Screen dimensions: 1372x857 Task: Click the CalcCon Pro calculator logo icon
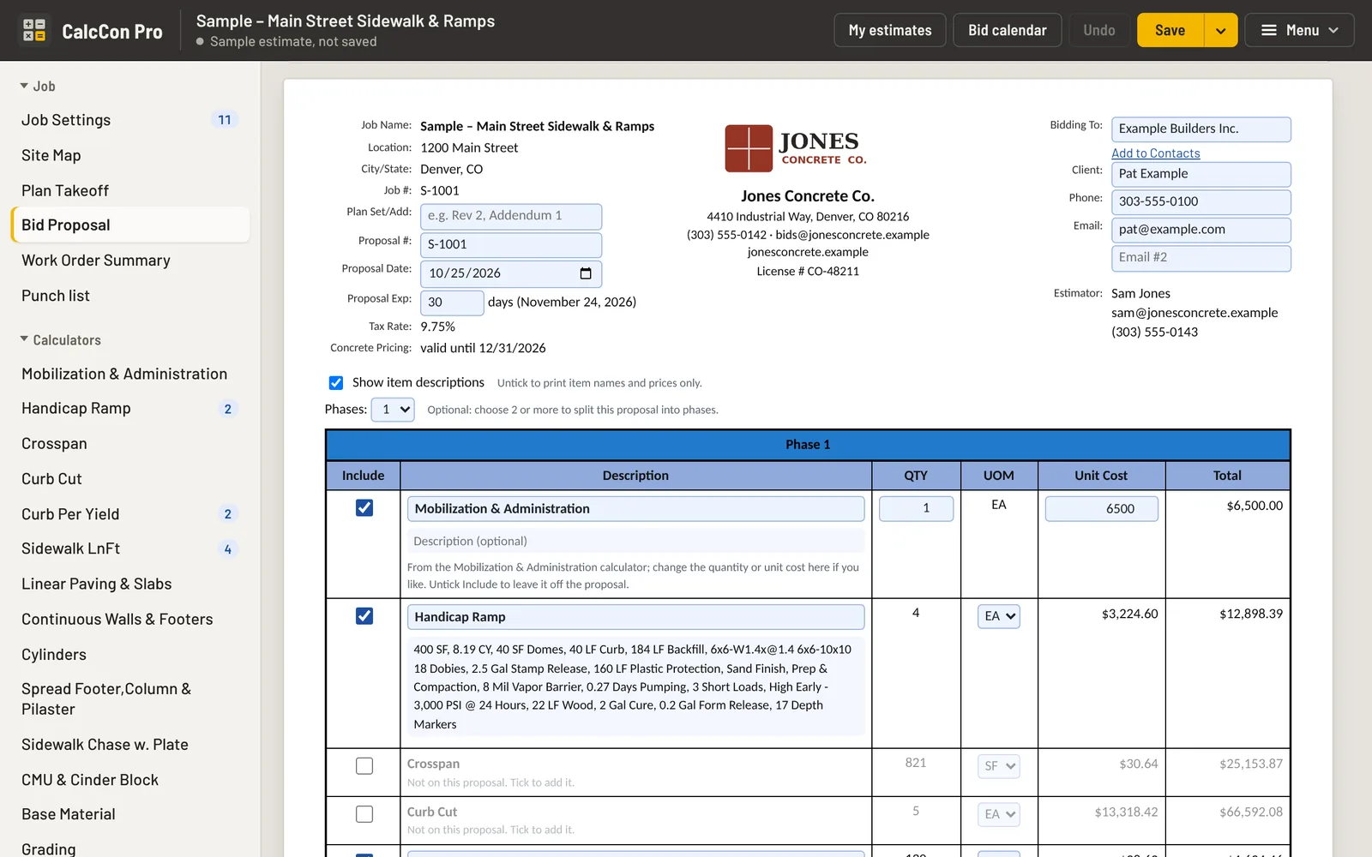[34, 31]
